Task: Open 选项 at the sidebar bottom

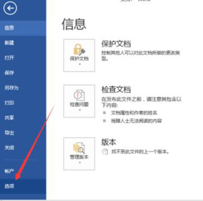Action: (x=23, y=186)
